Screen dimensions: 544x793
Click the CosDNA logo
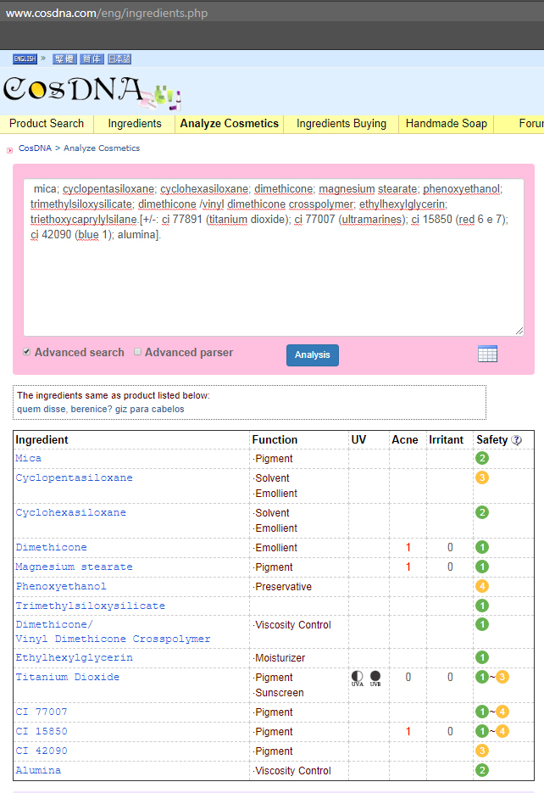tap(92, 92)
